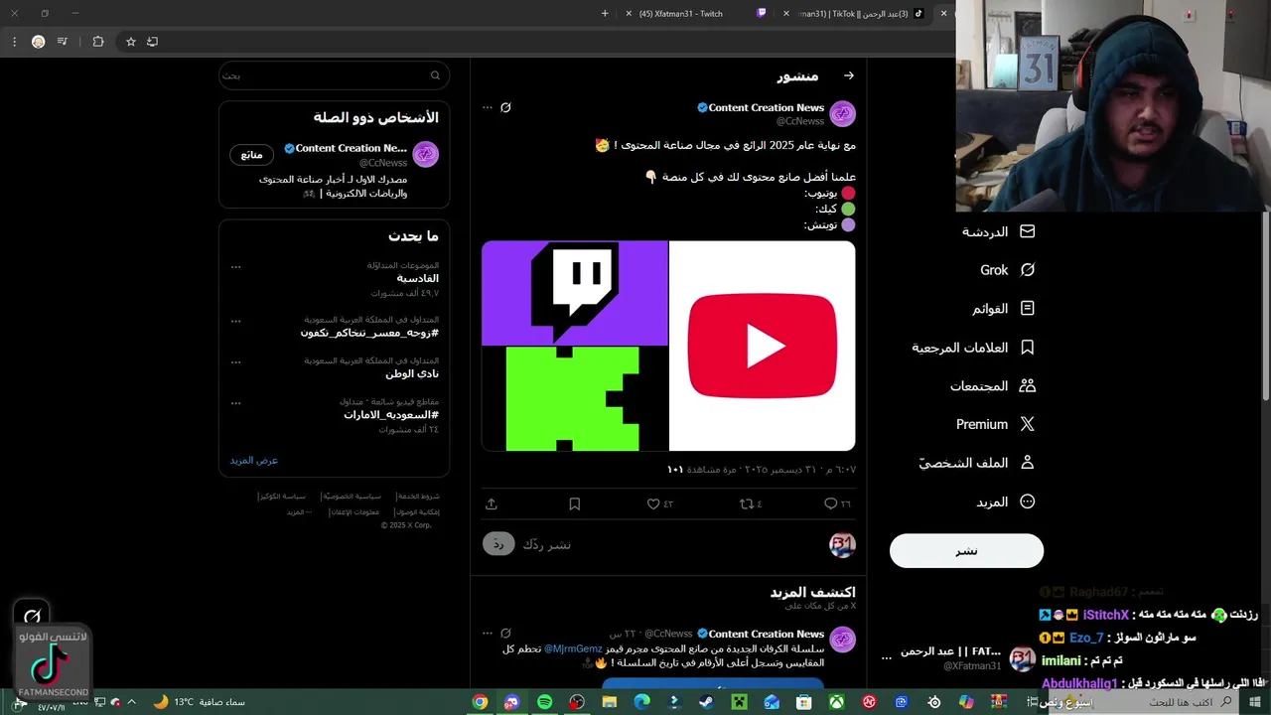The image size is (1271, 715).
Task: Go back using the arrow beside منشور
Action: pos(848,75)
